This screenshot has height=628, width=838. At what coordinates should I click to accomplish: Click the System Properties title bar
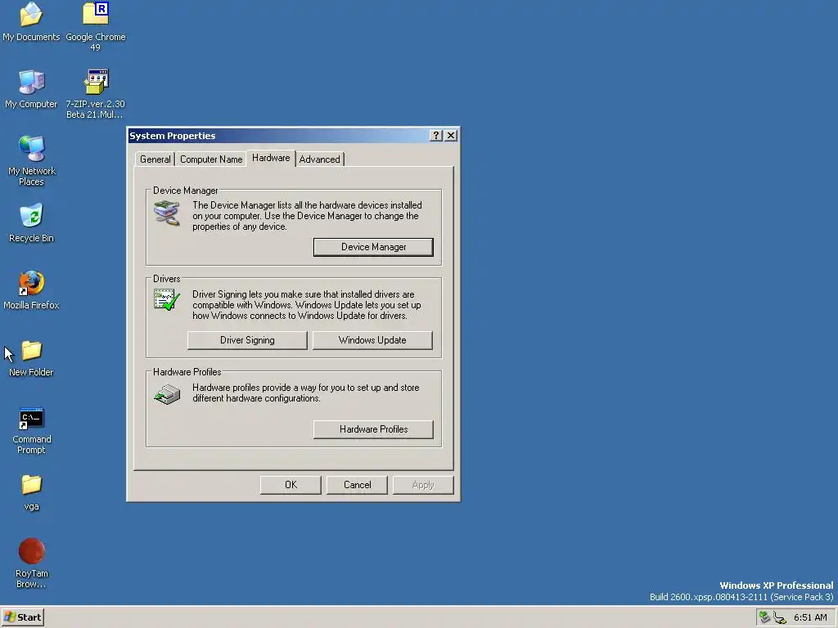coord(278,136)
